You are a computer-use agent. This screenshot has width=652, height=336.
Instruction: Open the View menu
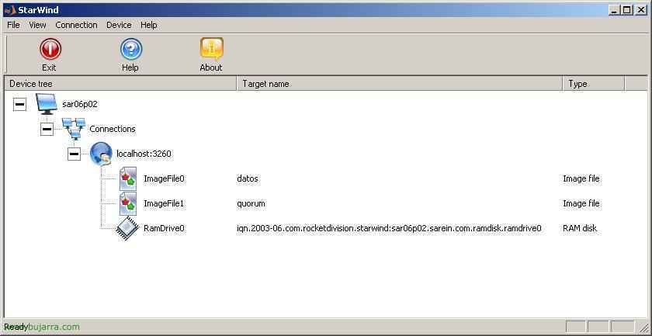37,25
